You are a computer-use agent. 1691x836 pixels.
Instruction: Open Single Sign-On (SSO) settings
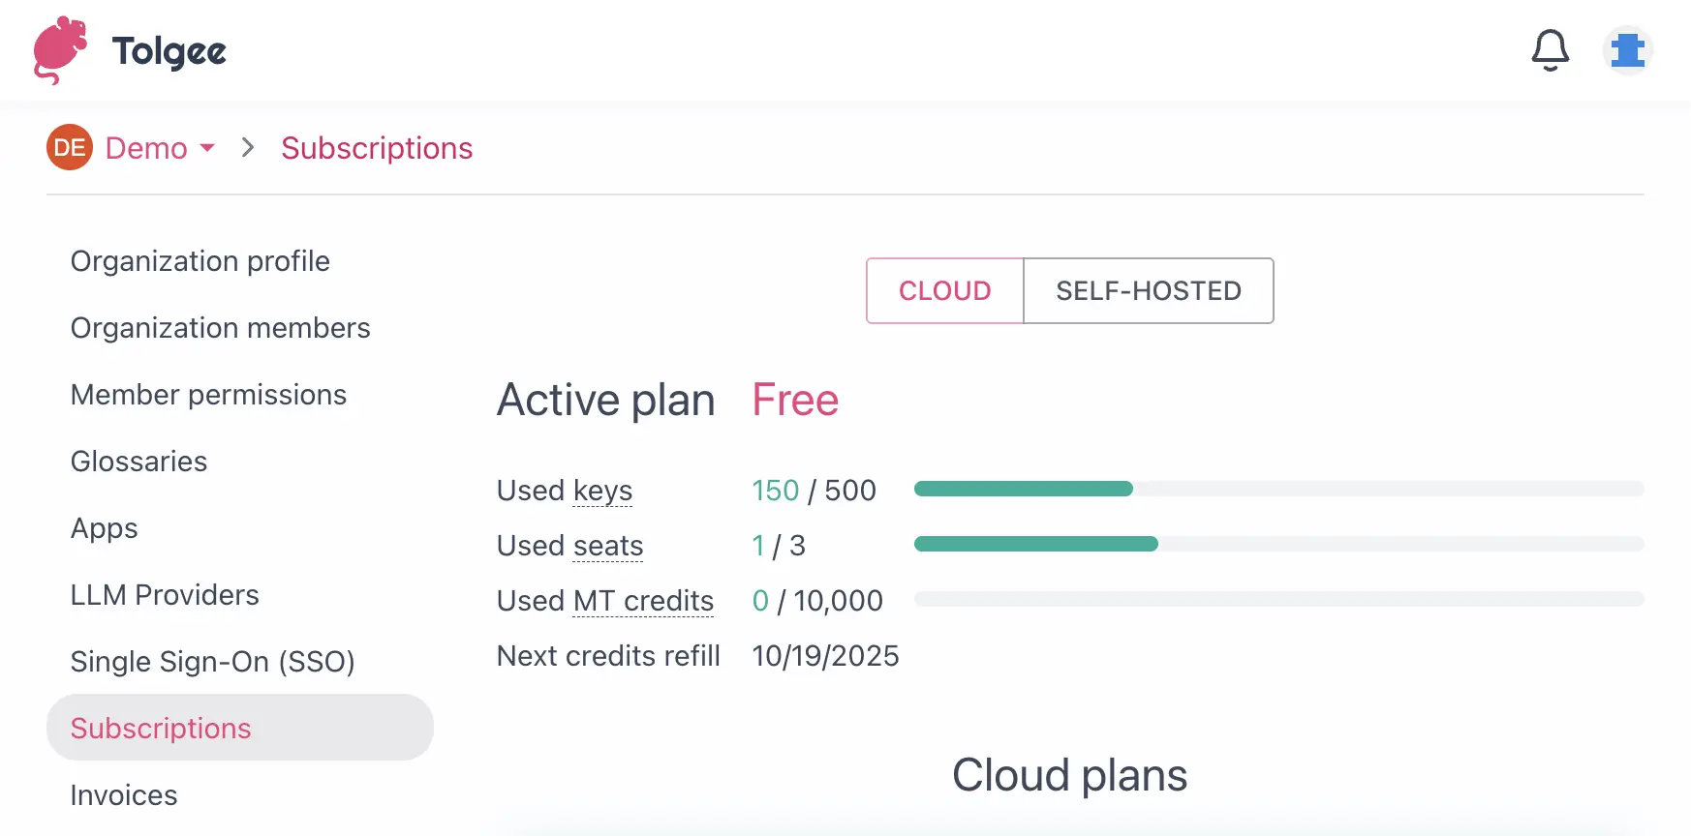[x=212, y=662]
